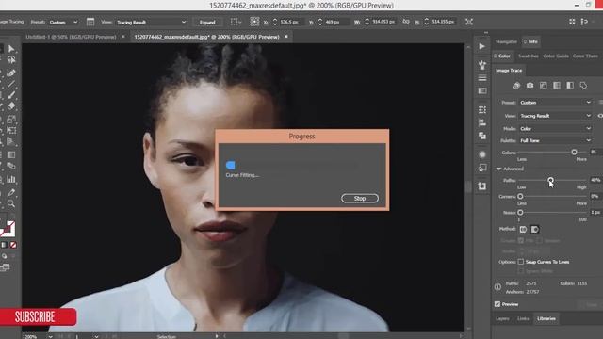603x339 pixels.
Task: Toggle eye icon beside Image Trace View dropdown
Action: [600, 116]
